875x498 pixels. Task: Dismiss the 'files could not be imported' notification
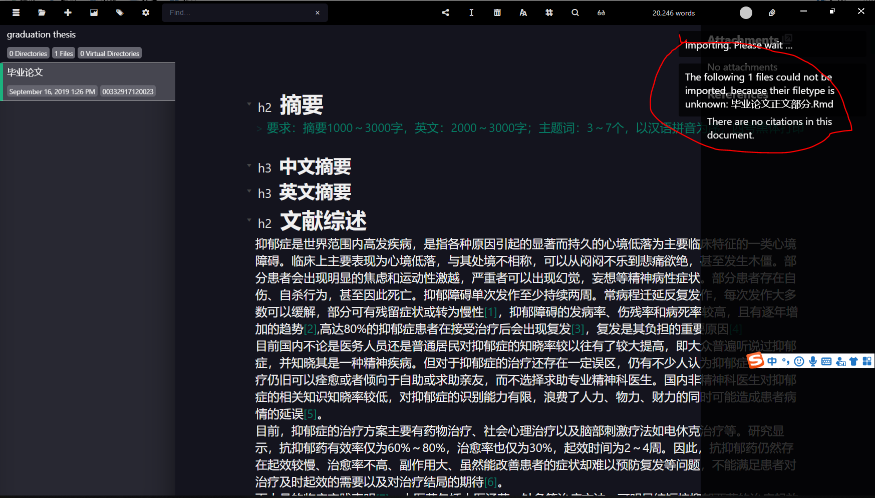[772, 90]
